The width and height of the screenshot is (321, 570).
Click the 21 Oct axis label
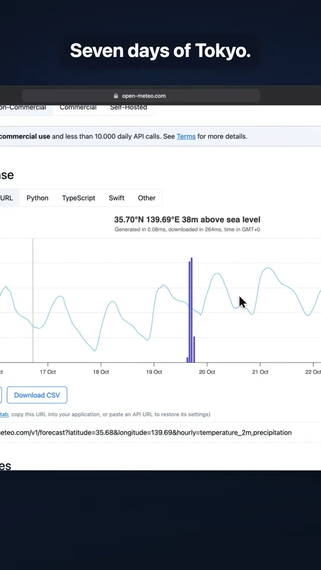coord(260,372)
